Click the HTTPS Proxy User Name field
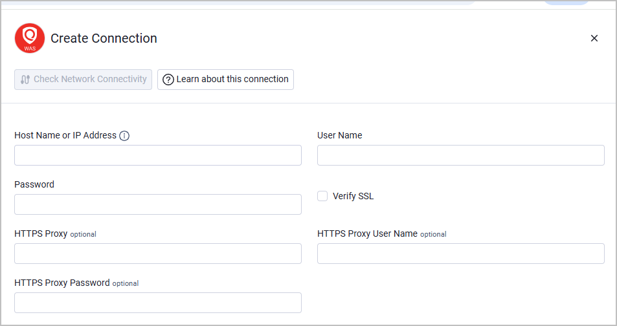 tap(461, 254)
